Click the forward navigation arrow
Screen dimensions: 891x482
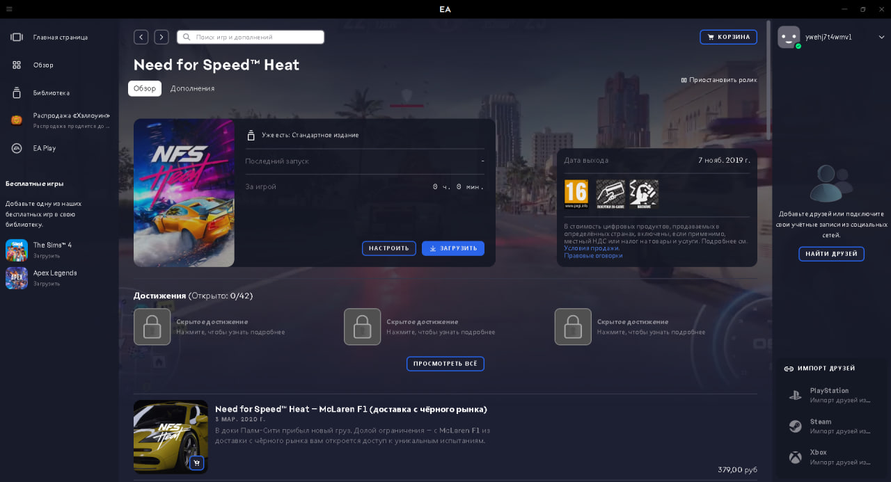point(161,37)
